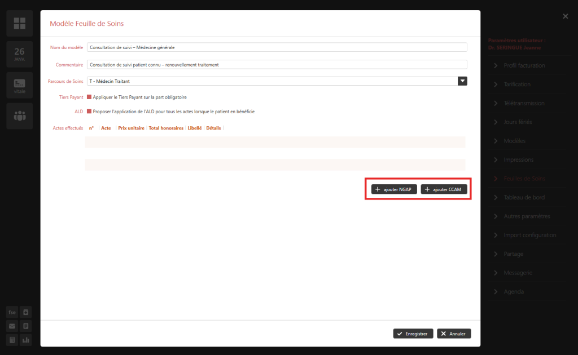The height and width of the screenshot is (355, 578).
Task: Click the calculator icon
Action: click(x=12, y=340)
